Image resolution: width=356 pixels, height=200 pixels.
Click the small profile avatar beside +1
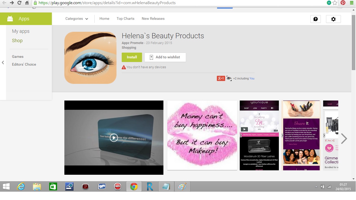[229, 78]
